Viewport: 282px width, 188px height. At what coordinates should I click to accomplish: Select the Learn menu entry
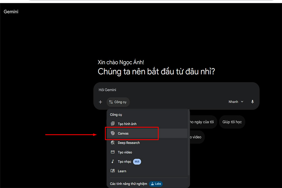[122, 171]
